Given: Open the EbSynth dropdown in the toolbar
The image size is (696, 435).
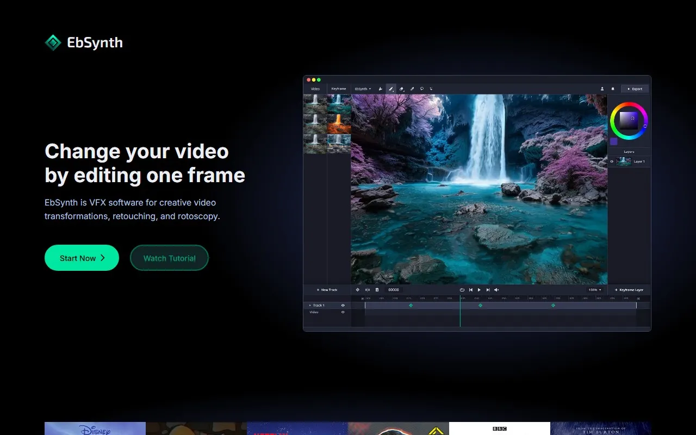Looking at the screenshot, I should click(363, 89).
